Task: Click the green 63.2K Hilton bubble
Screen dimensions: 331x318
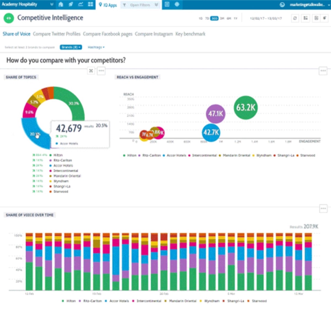Action: [x=245, y=107]
